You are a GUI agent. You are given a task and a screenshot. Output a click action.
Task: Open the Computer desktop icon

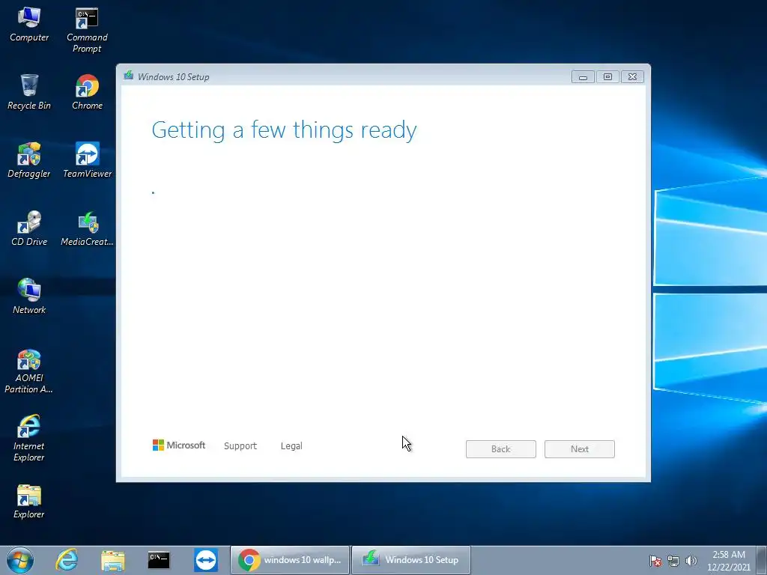[29, 25]
